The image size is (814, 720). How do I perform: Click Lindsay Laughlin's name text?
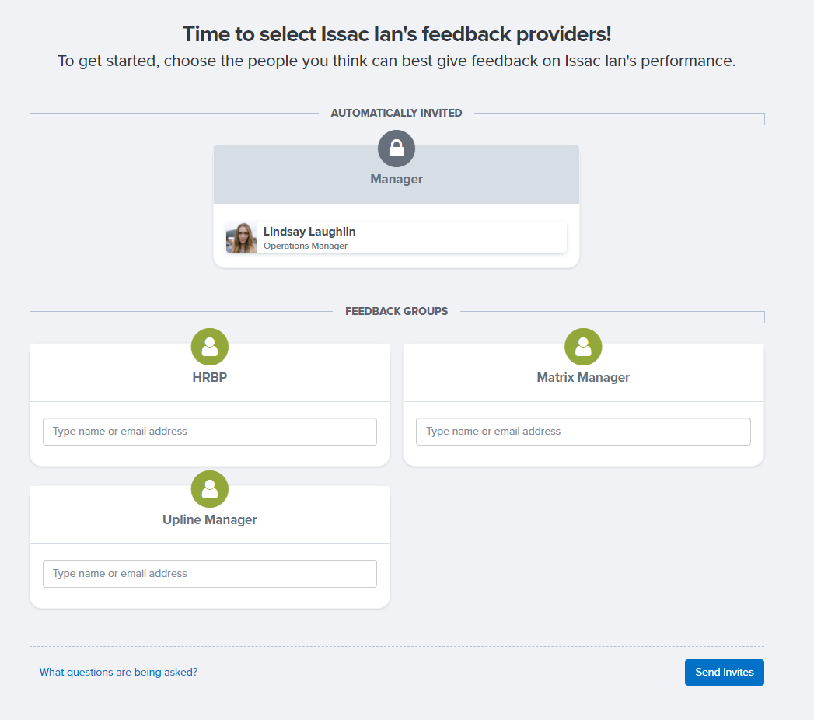[x=309, y=232]
